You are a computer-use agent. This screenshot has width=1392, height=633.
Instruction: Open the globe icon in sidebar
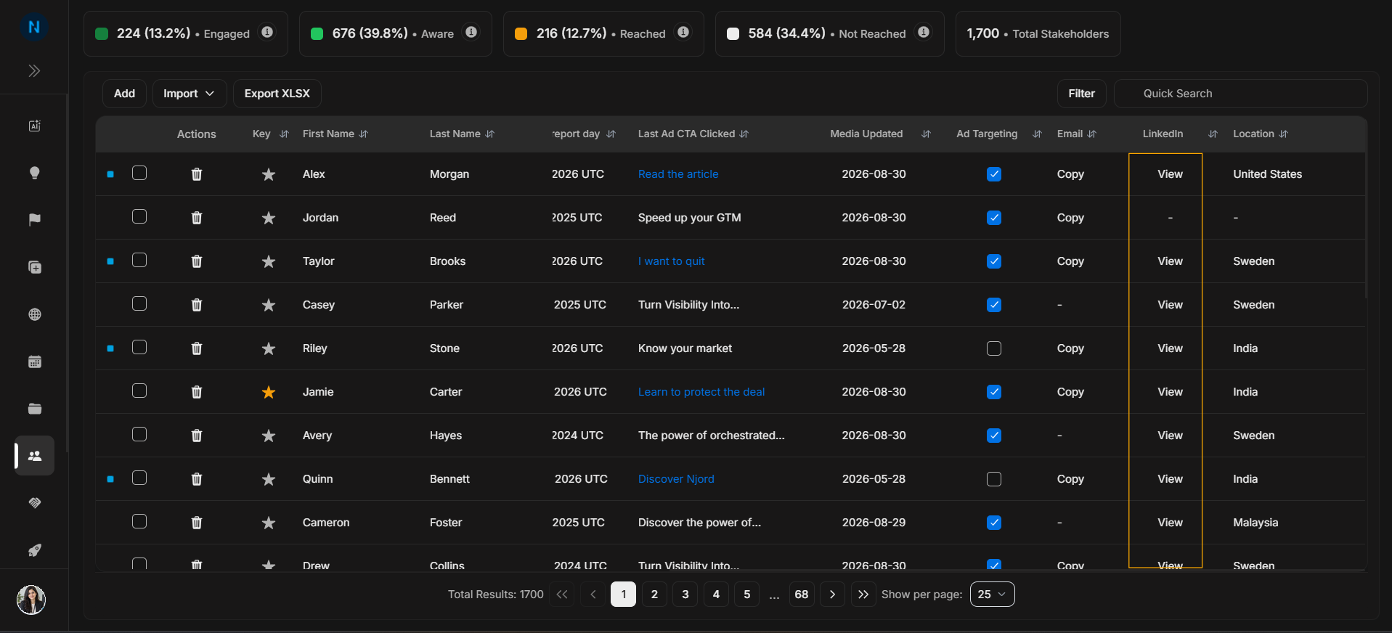[x=34, y=314]
